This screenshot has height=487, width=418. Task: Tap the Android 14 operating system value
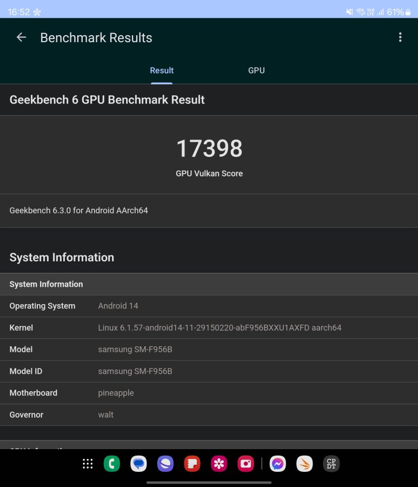(118, 306)
